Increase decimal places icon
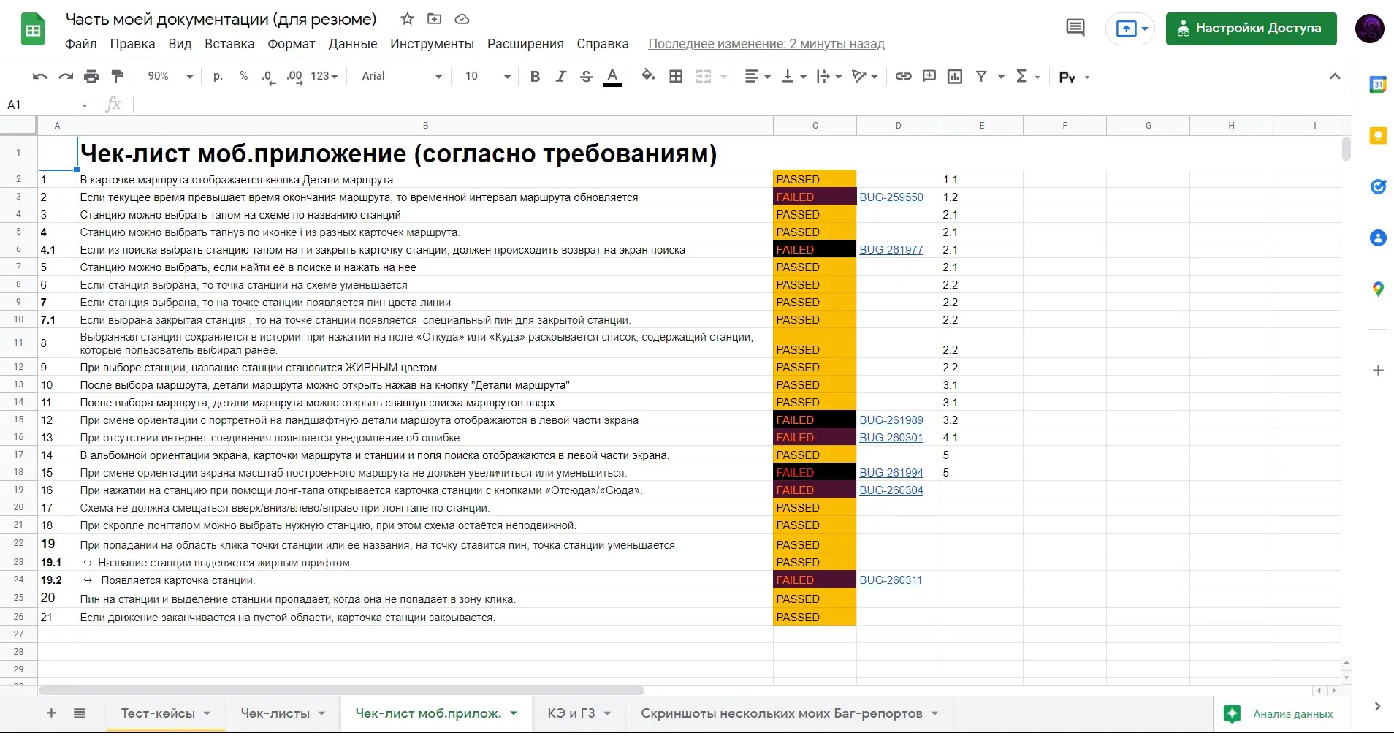The height and width of the screenshot is (744, 1394). click(294, 77)
